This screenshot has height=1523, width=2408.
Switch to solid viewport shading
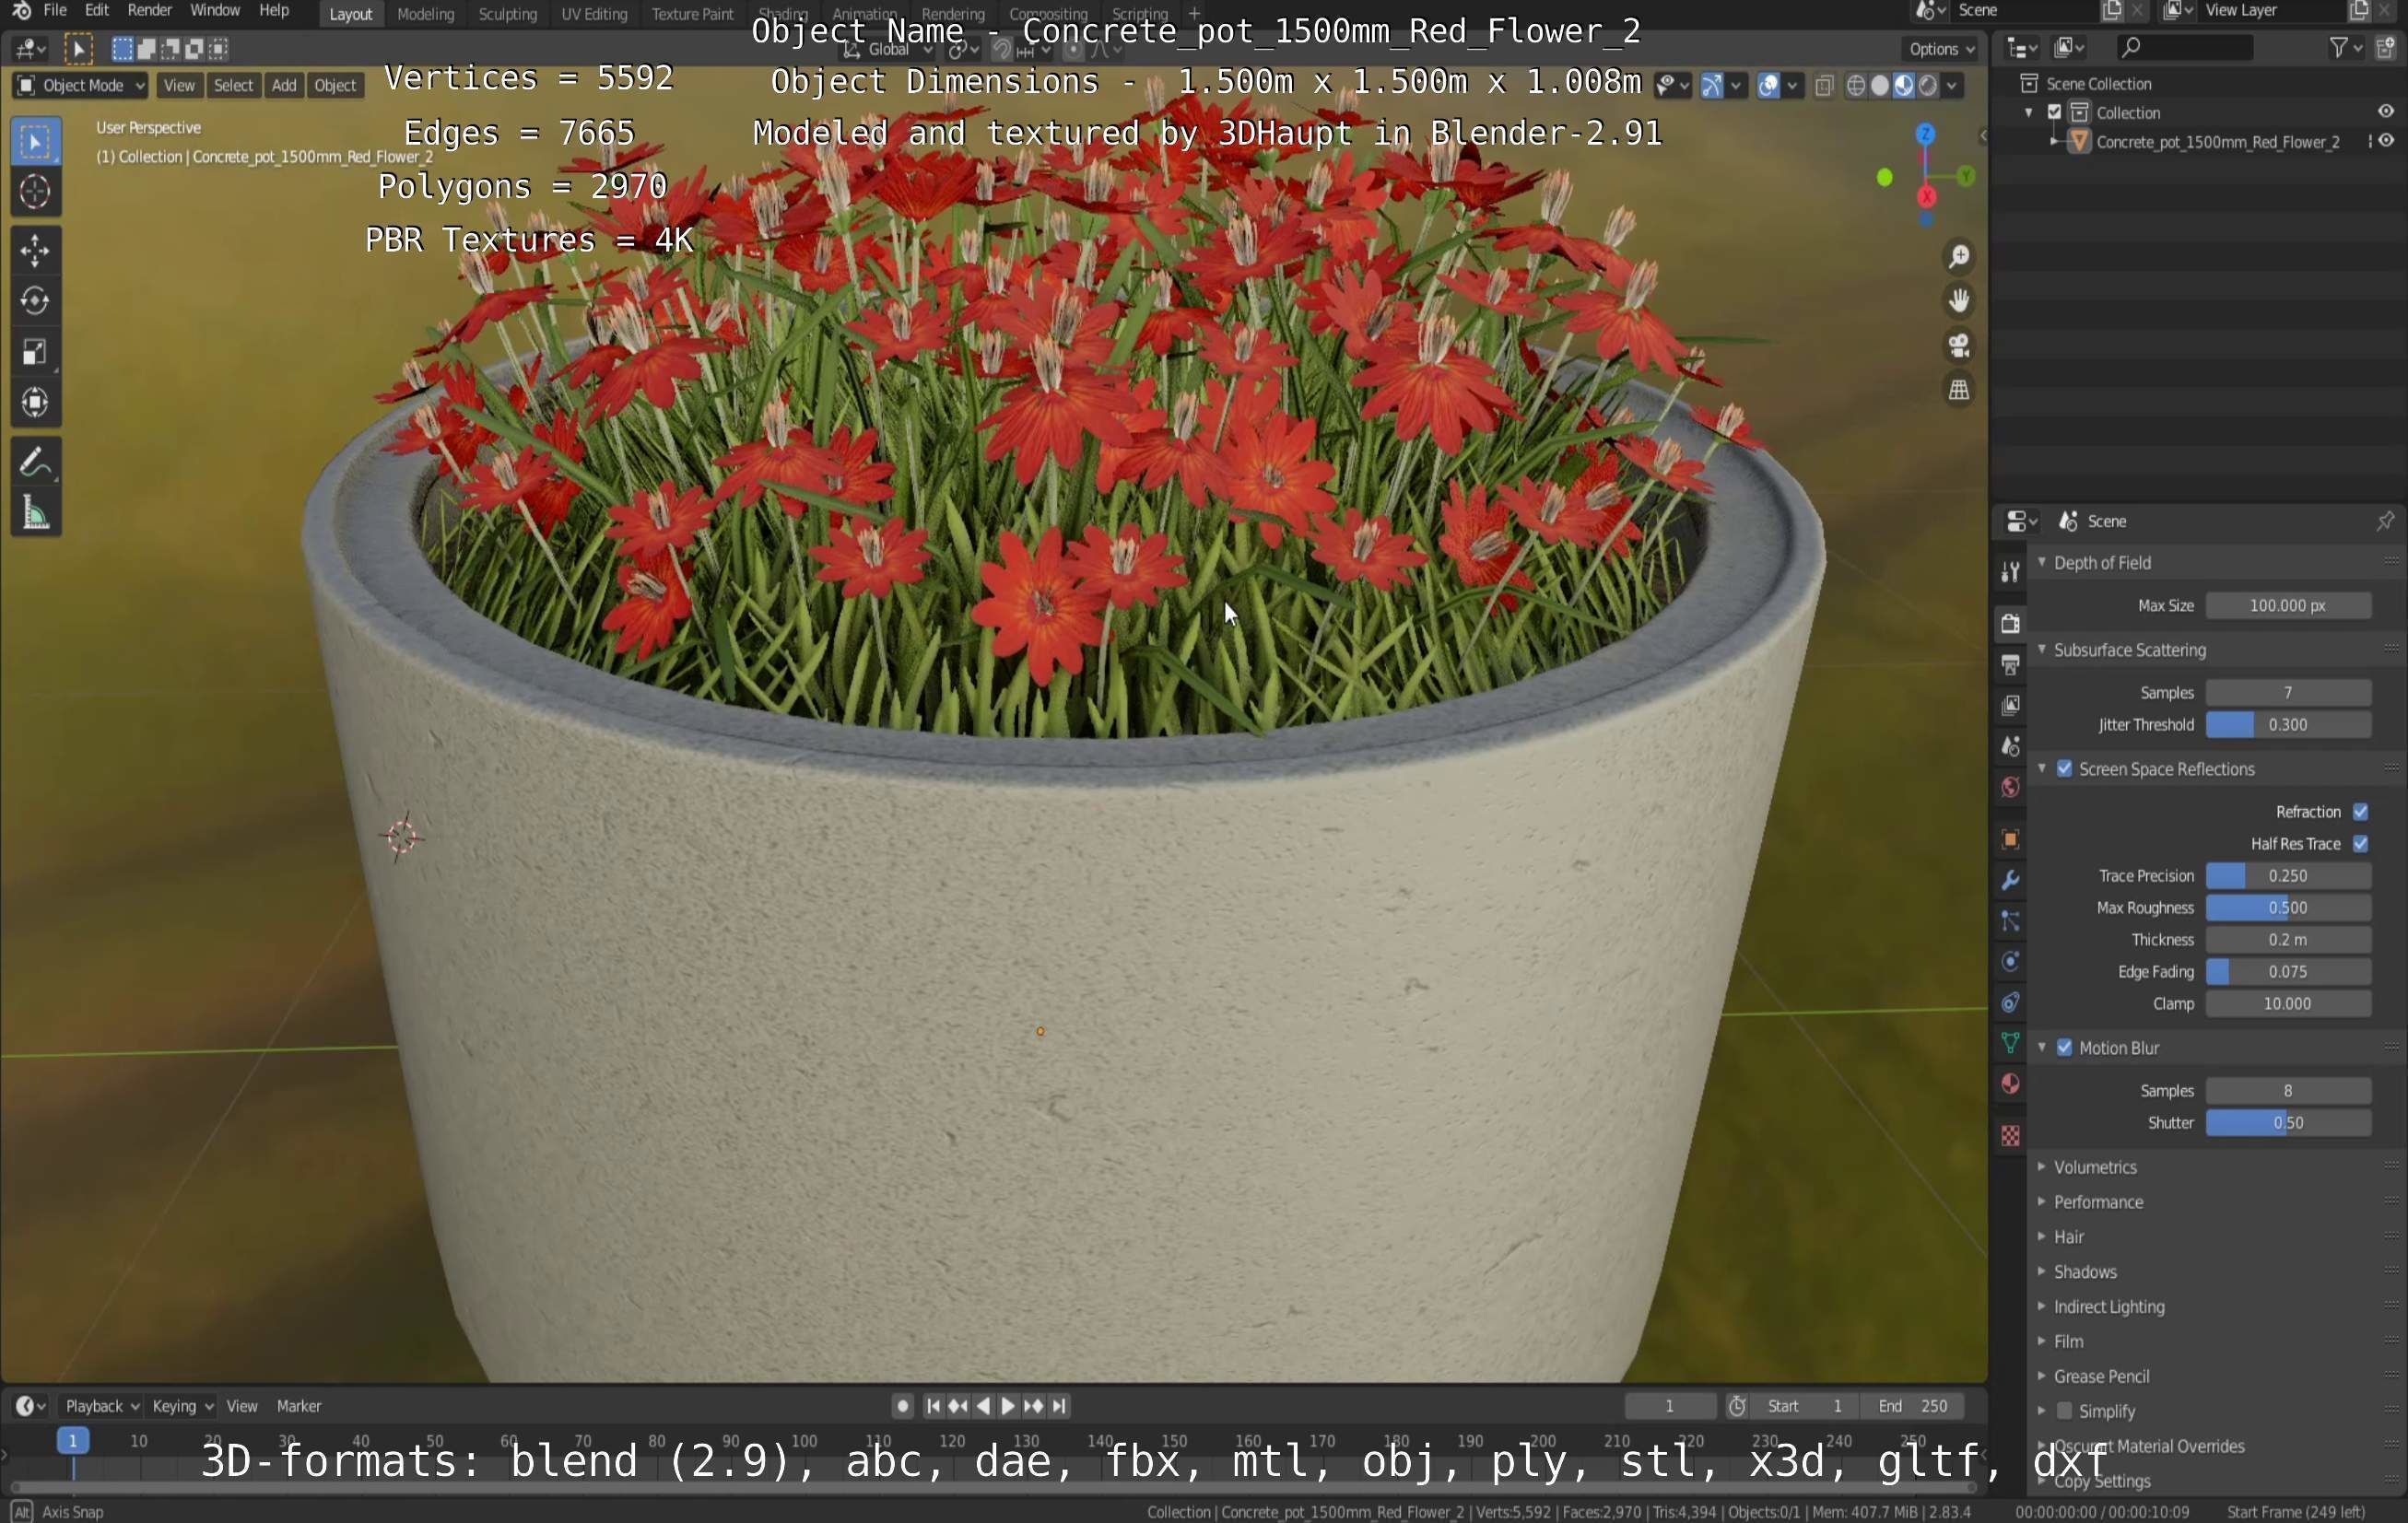(1880, 85)
